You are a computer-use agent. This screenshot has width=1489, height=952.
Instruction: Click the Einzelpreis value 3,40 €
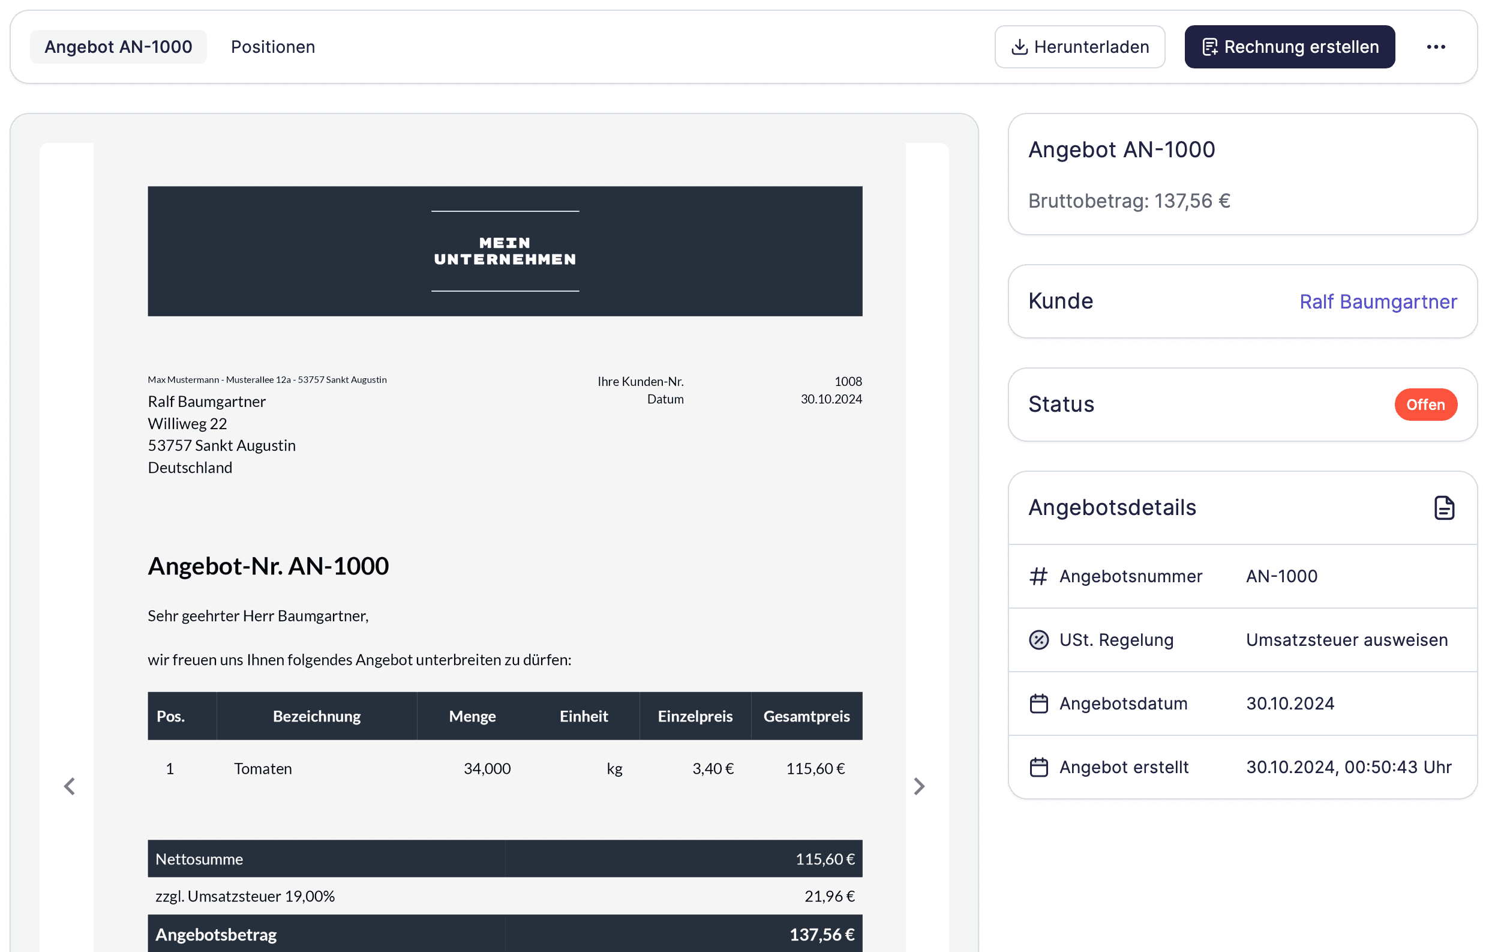[712, 768]
